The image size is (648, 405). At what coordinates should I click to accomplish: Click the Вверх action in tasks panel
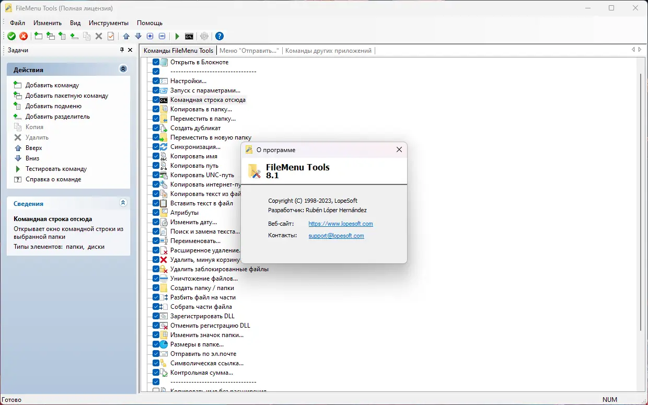tap(33, 148)
